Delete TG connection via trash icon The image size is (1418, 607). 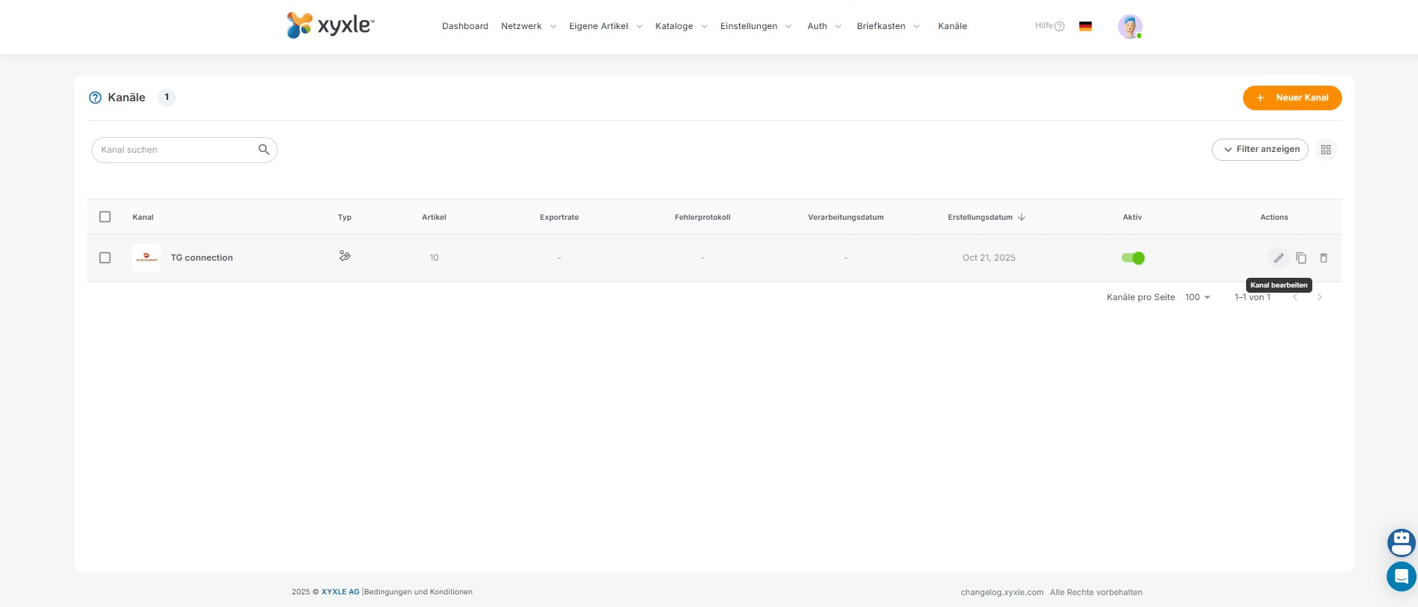point(1323,258)
